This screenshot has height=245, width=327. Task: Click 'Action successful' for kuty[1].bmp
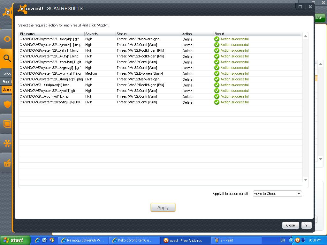pos(234,56)
